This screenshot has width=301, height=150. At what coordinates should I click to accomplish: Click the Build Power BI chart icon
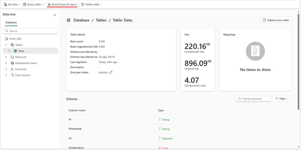pyautogui.click(x=49, y=4)
